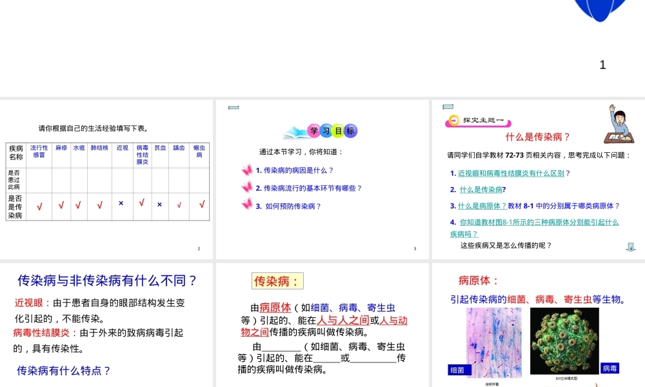Click goal text 2. 传染病流行的基本环节有哪些？

308,188
